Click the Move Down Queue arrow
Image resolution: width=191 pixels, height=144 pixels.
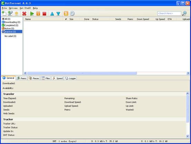tap(58, 14)
